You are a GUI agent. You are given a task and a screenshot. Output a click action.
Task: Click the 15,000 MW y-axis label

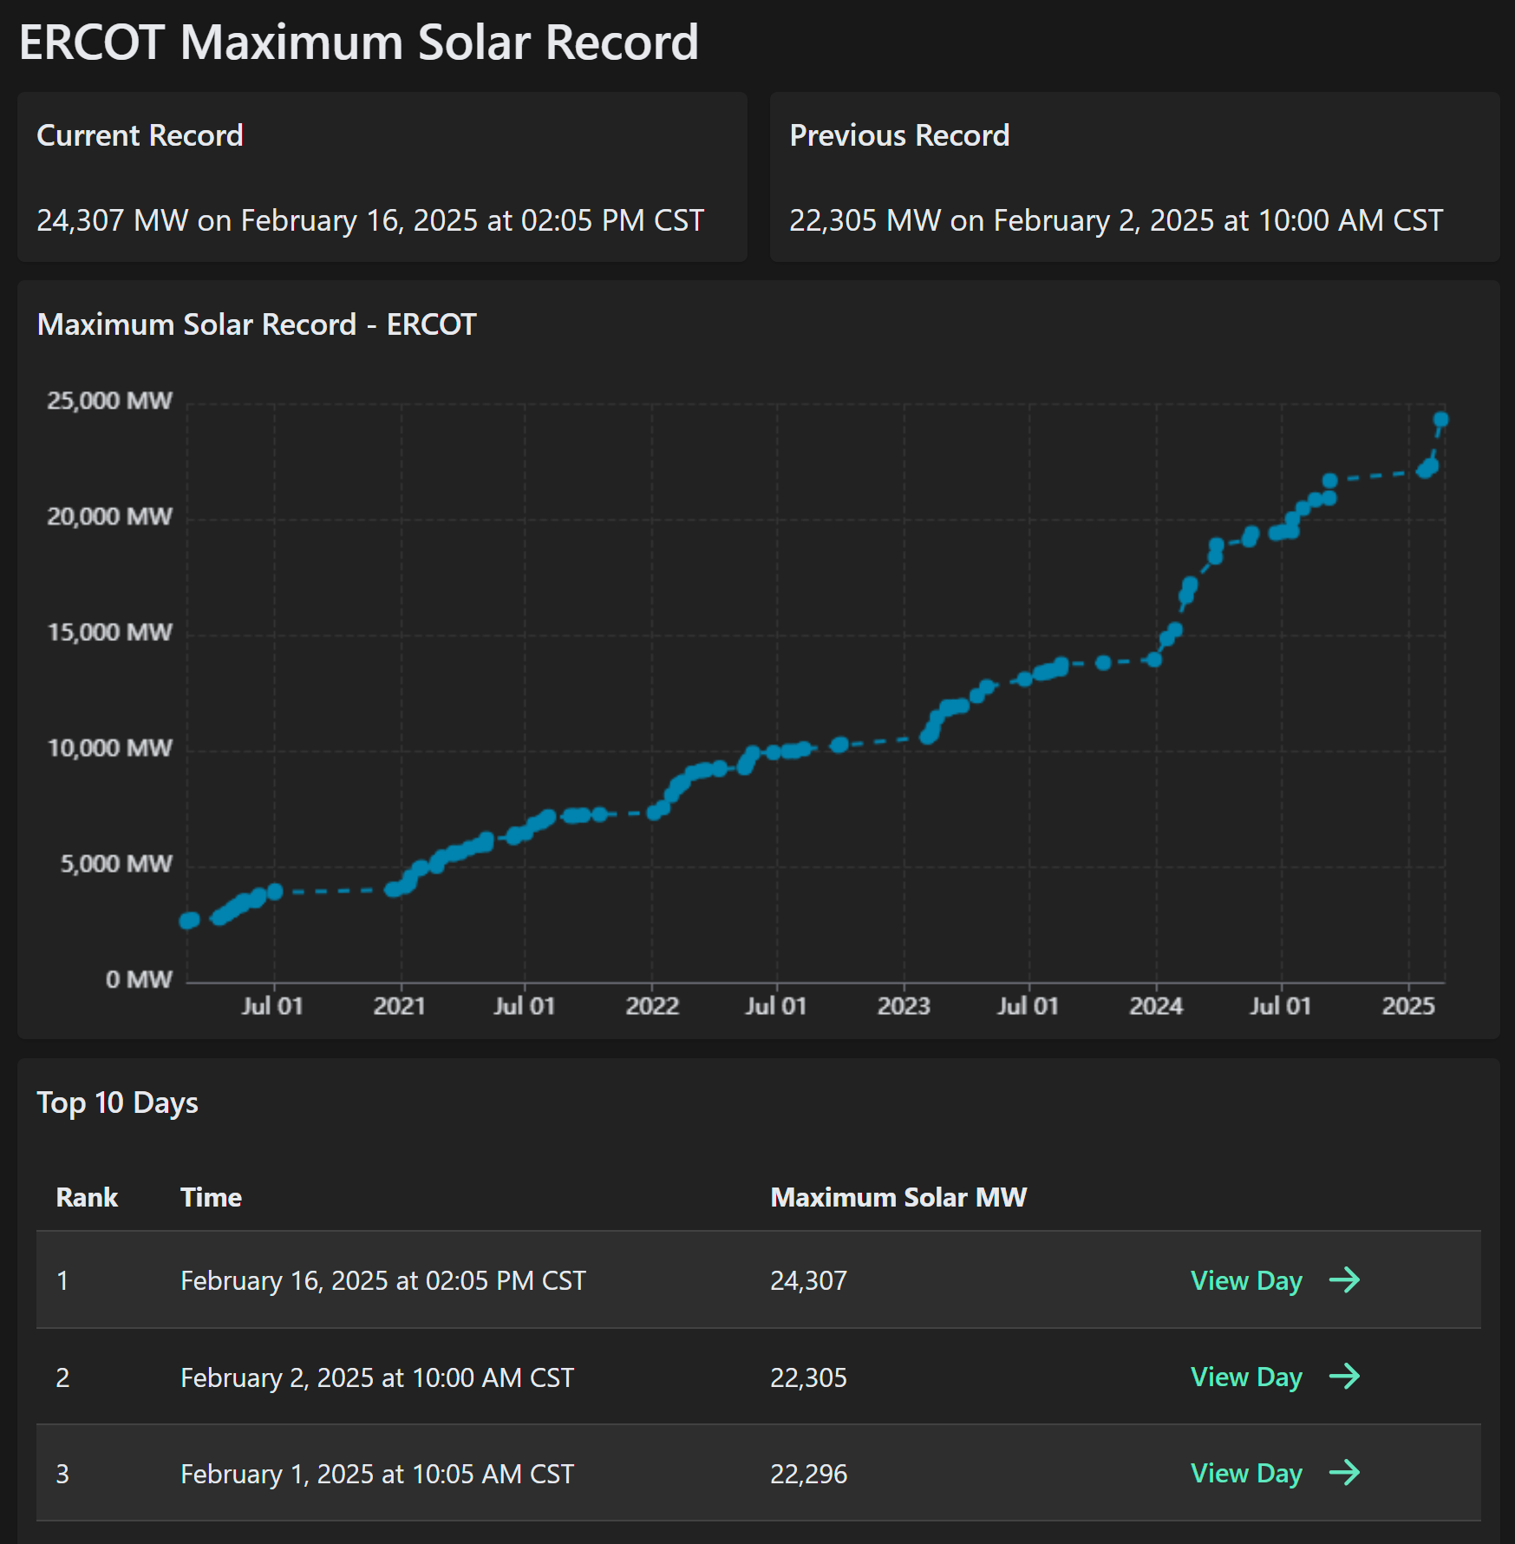[109, 632]
